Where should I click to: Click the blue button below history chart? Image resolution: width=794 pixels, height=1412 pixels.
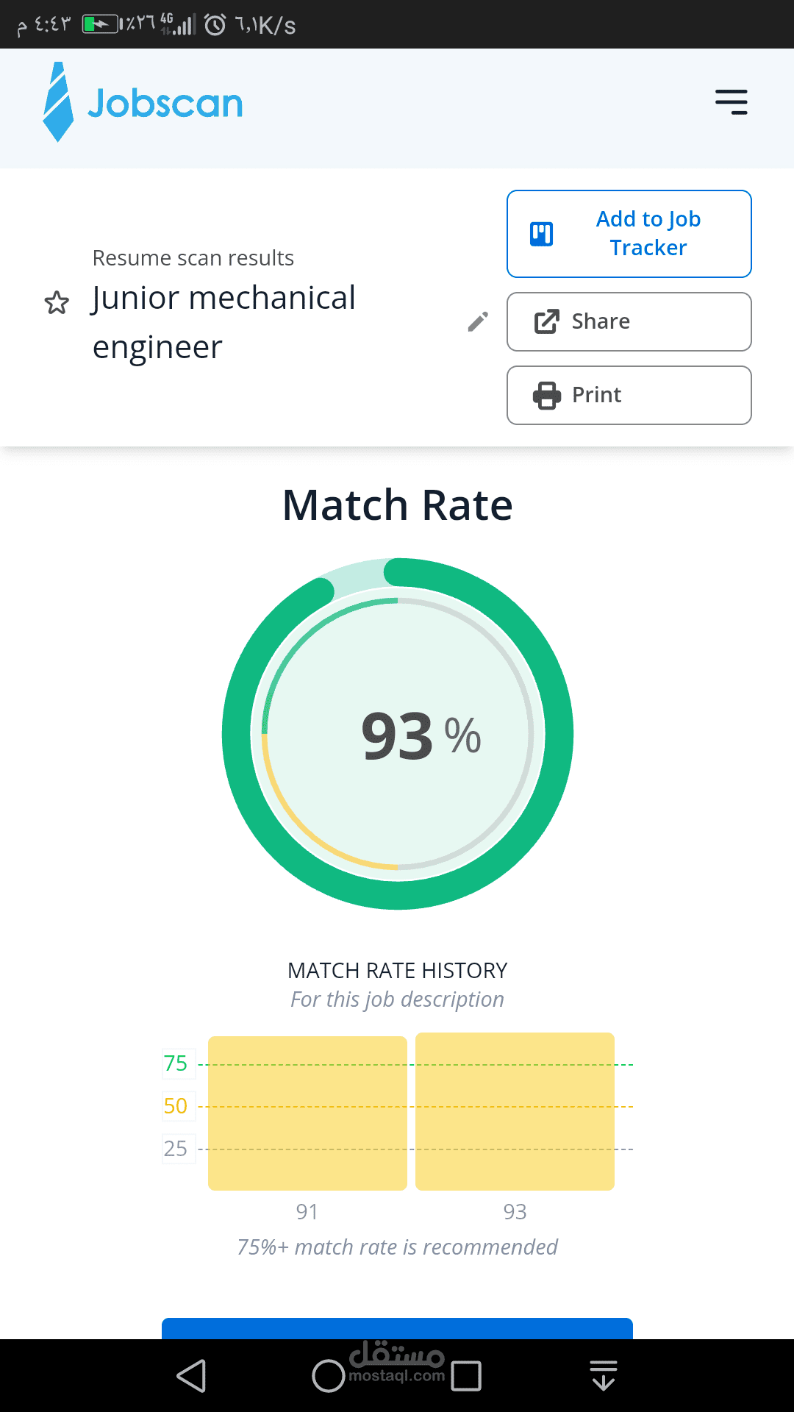coord(397,1328)
